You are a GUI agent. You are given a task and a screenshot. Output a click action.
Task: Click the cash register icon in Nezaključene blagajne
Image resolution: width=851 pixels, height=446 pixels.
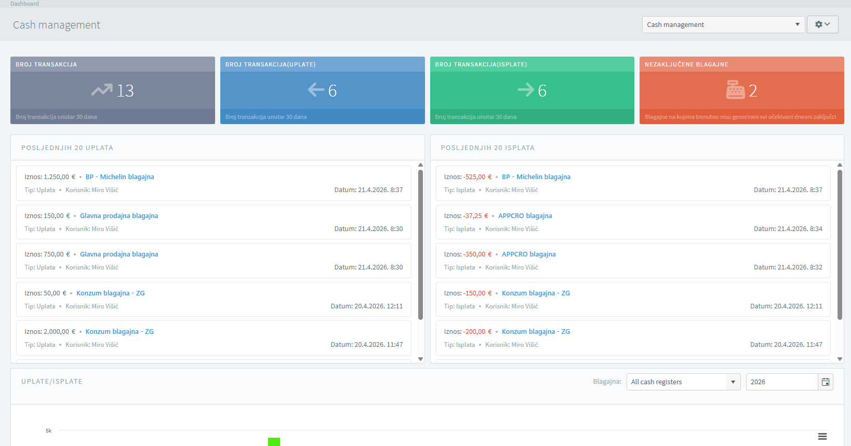[735, 90]
